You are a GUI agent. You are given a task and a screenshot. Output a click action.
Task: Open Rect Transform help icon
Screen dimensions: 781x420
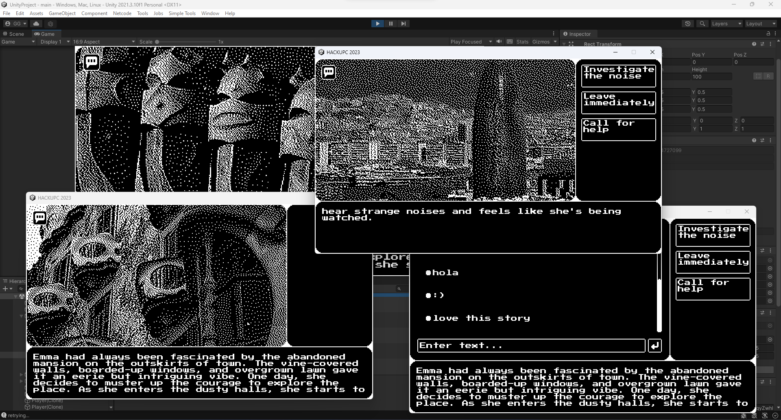tap(754, 44)
